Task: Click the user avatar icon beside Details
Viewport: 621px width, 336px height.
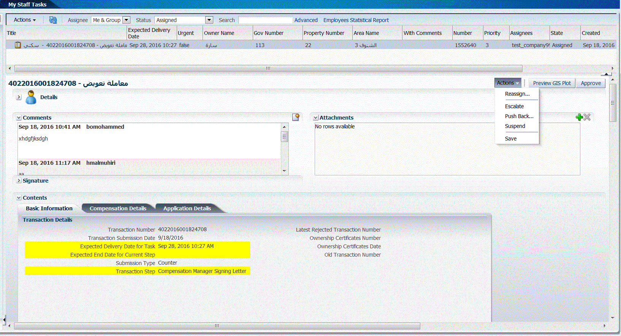Action: click(31, 98)
